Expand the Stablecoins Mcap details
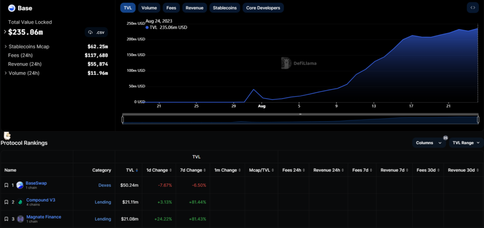484x228 pixels. tap(5, 47)
